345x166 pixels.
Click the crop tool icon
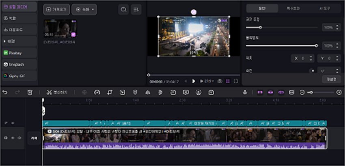pyautogui.click(x=110, y=93)
